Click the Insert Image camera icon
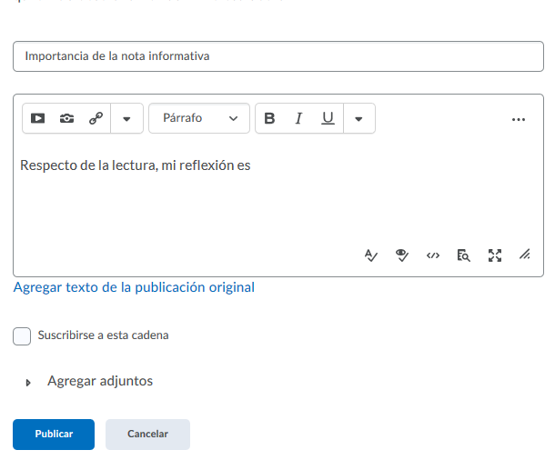 tap(66, 118)
